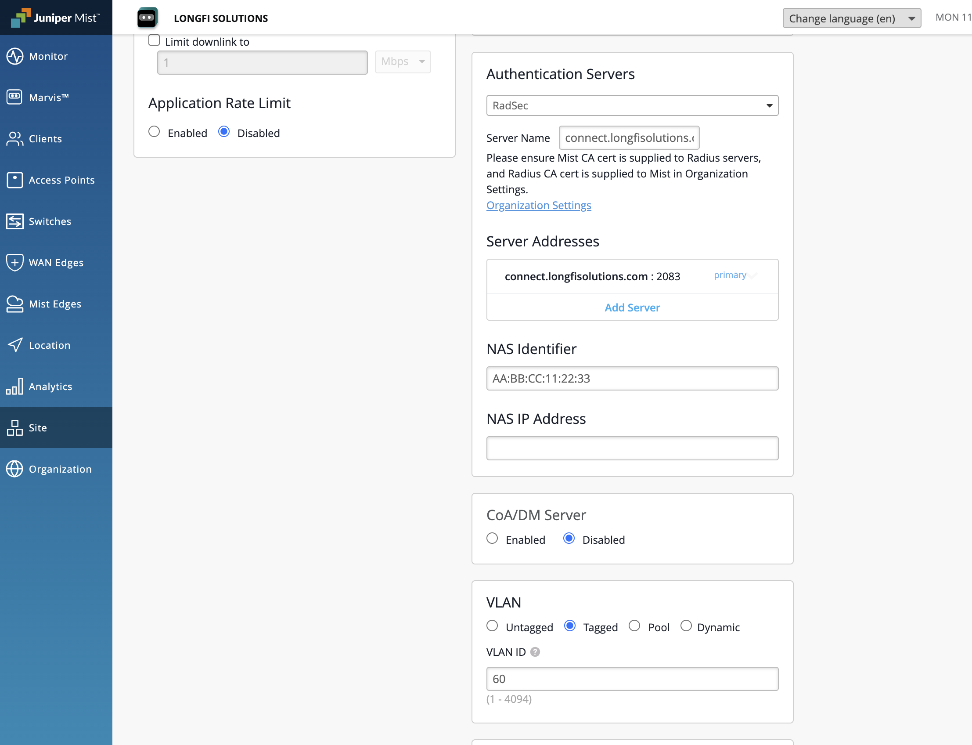
Task: Enable CoA/DM Server
Action: click(492, 539)
